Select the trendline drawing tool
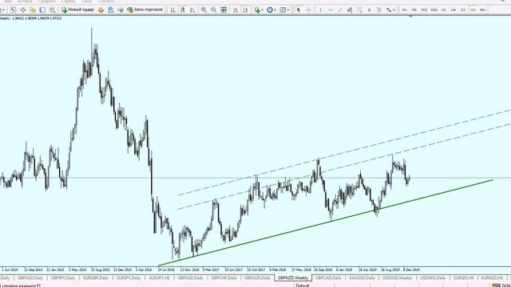 point(340,10)
